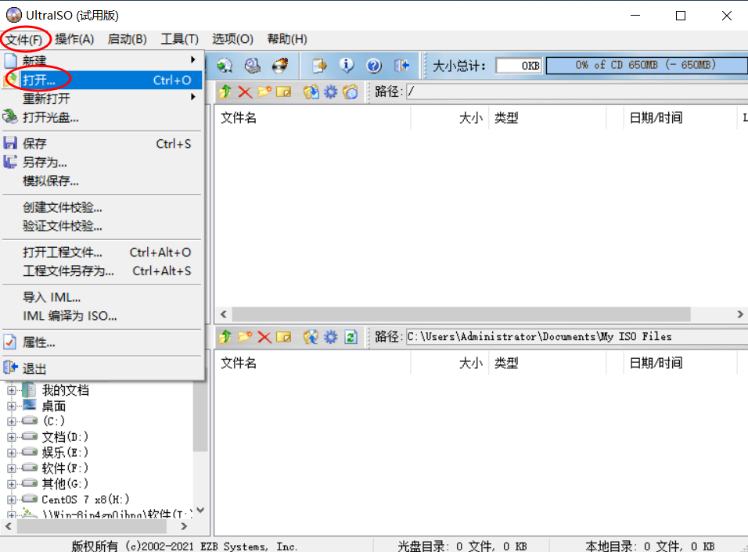748x552 pixels.
Task: Expand the 文档(D:) drive node
Action: click(12, 437)
